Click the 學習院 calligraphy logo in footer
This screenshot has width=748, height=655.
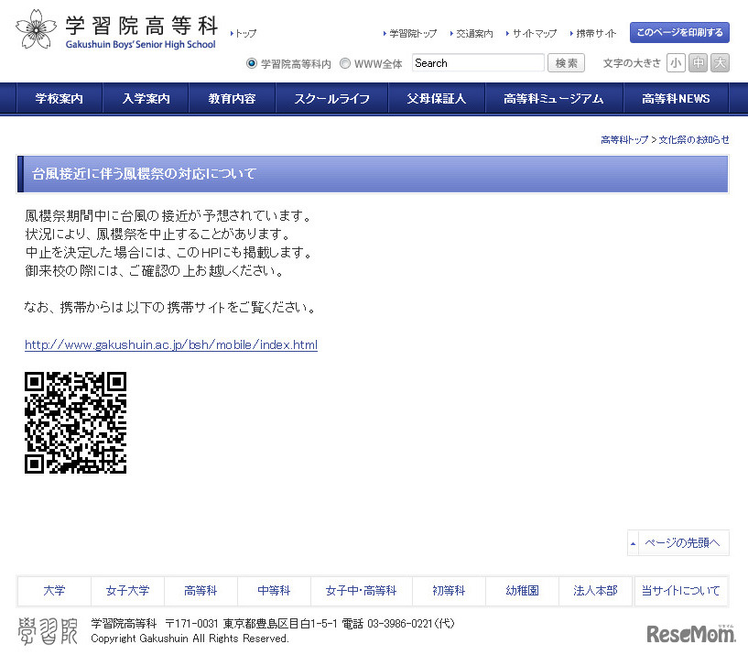pos(48,629)
